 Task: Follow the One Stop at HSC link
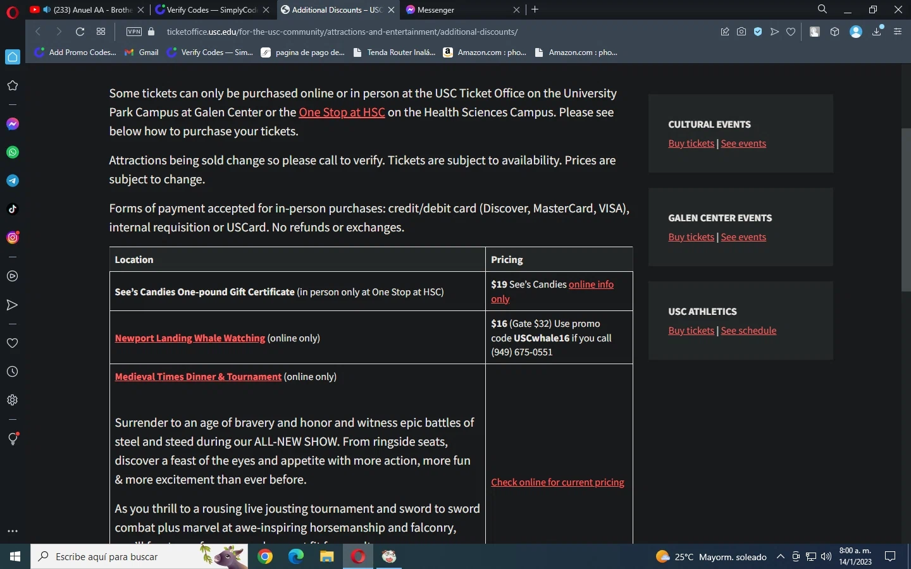click(342, 113)
